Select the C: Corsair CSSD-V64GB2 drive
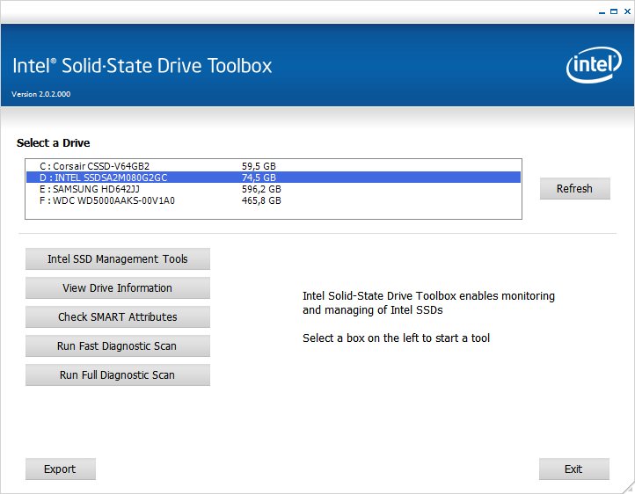The image size is (635, 494). tap(94, 165)
